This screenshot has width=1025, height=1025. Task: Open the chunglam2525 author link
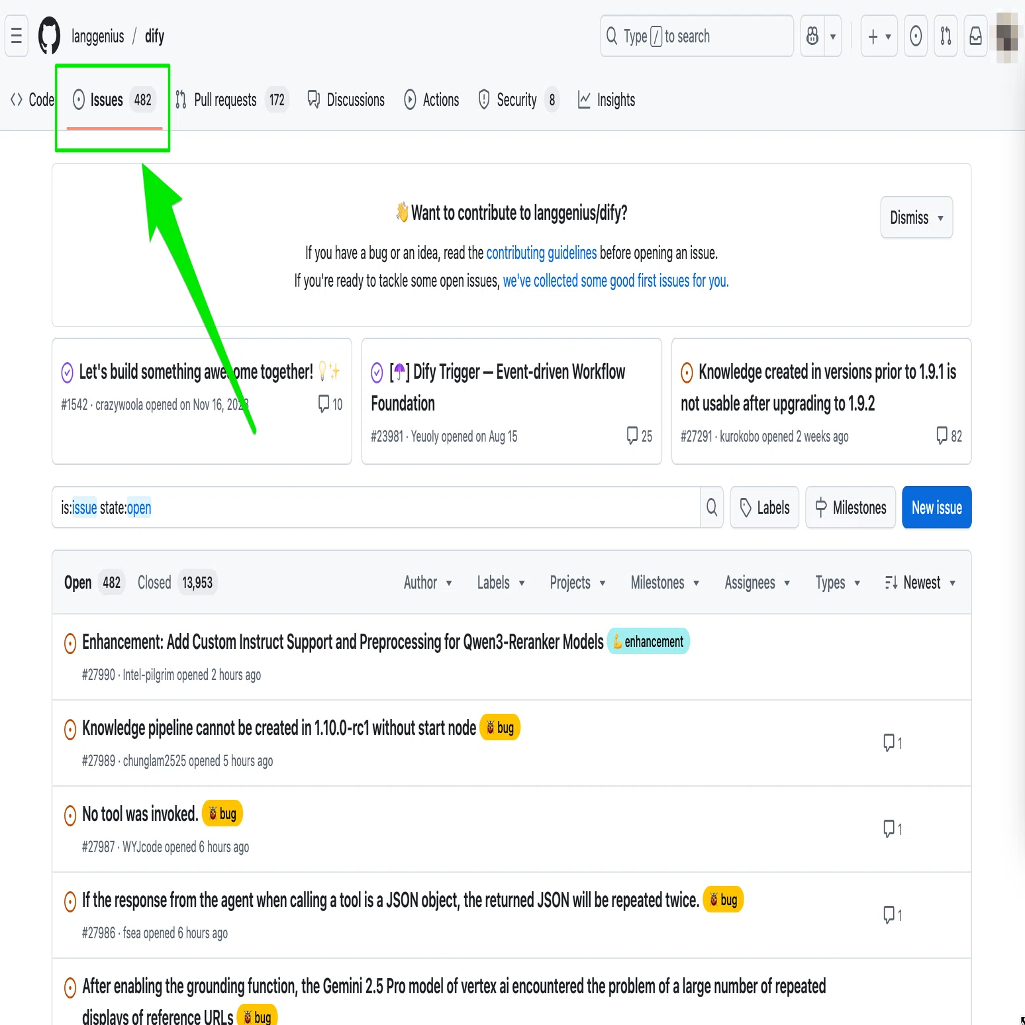pyautogui.click(x=154, y=761)
